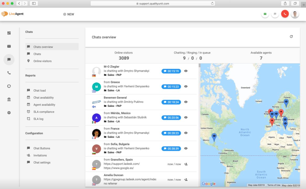View France visitor chat with eye icon
Screen dimensions: 306x189
(186, 133)
